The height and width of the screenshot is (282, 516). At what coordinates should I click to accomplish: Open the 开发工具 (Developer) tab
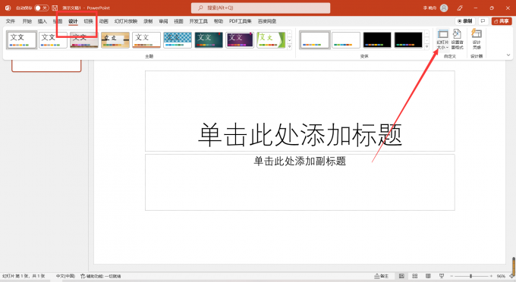[x=199, y=21]
